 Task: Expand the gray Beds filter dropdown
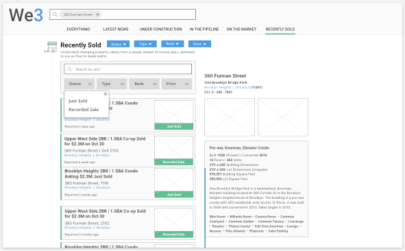click(144, 84)
